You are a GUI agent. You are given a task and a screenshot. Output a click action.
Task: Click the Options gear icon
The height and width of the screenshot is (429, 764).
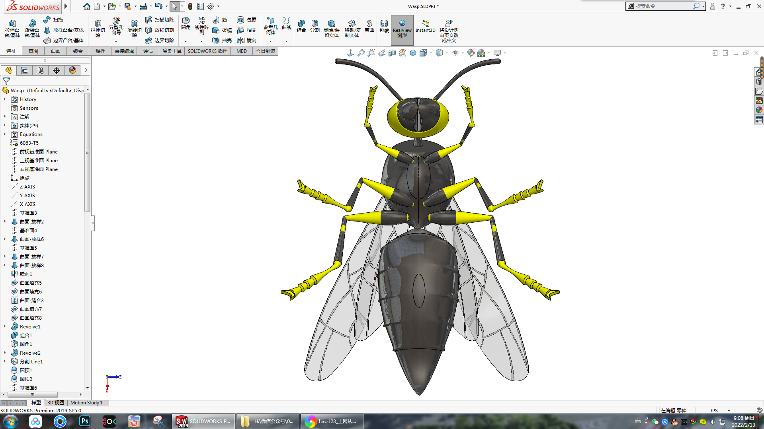211,6
